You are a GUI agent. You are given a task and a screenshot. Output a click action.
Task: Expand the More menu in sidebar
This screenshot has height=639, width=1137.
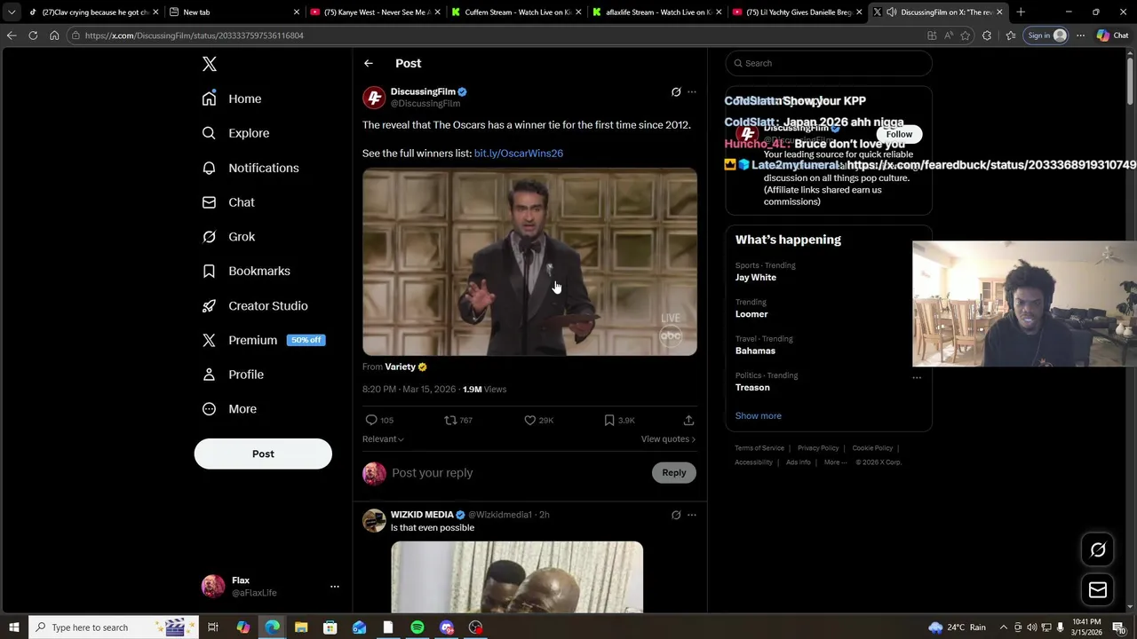229,409
